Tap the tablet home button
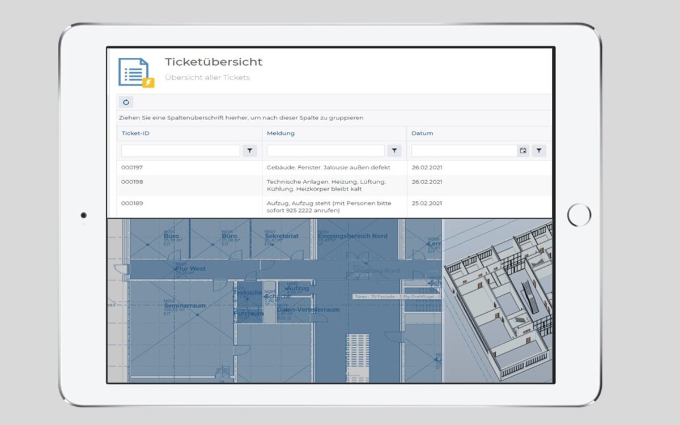The height and width of the screenshot is (425, 680). pos(579,215)
